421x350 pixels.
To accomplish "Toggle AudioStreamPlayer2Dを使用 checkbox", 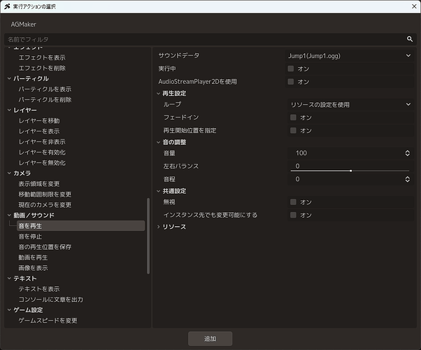I will 291,82.
